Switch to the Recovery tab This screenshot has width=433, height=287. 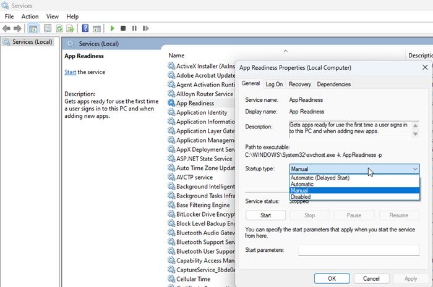pos(299,85)
